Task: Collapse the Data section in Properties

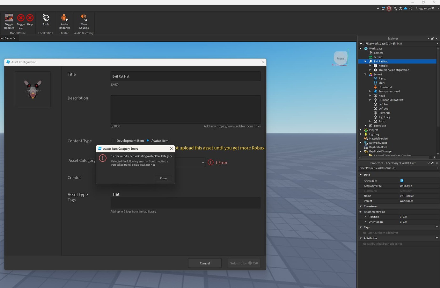Action: pyautogui.click(x=361, y=175)
